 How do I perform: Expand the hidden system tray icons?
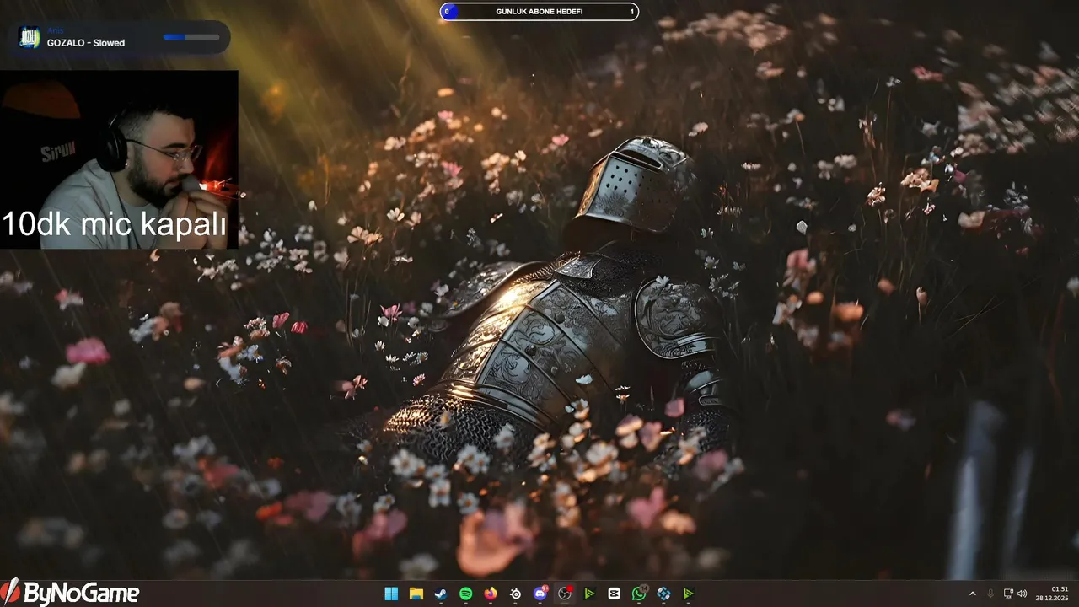pyautogui.click(x=973, y=594)
